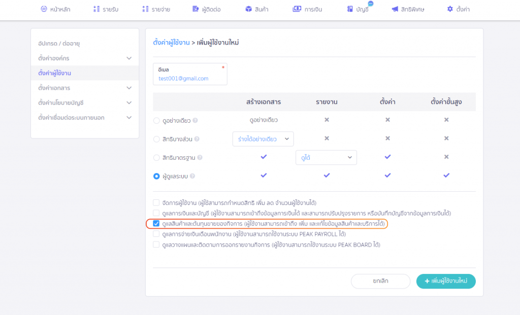Click the ยกเลิก cancel button

(x=380, y=281)
